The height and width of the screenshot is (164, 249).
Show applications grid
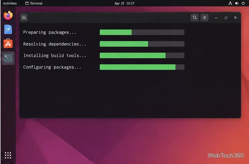point(8,155)
